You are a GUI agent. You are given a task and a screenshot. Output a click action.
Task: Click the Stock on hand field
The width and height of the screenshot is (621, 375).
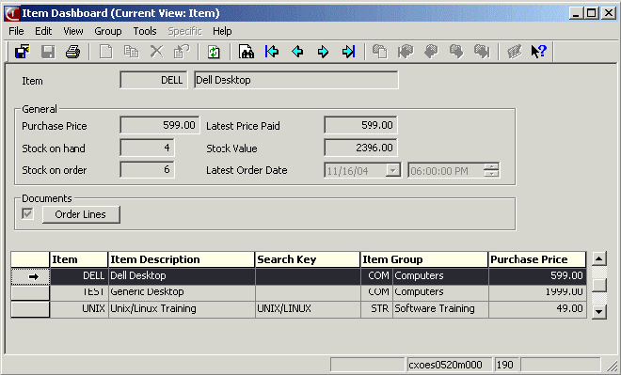coord(147,148)
